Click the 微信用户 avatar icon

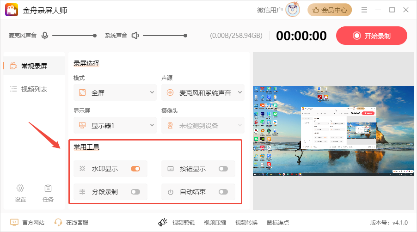(x=293, y=10)
